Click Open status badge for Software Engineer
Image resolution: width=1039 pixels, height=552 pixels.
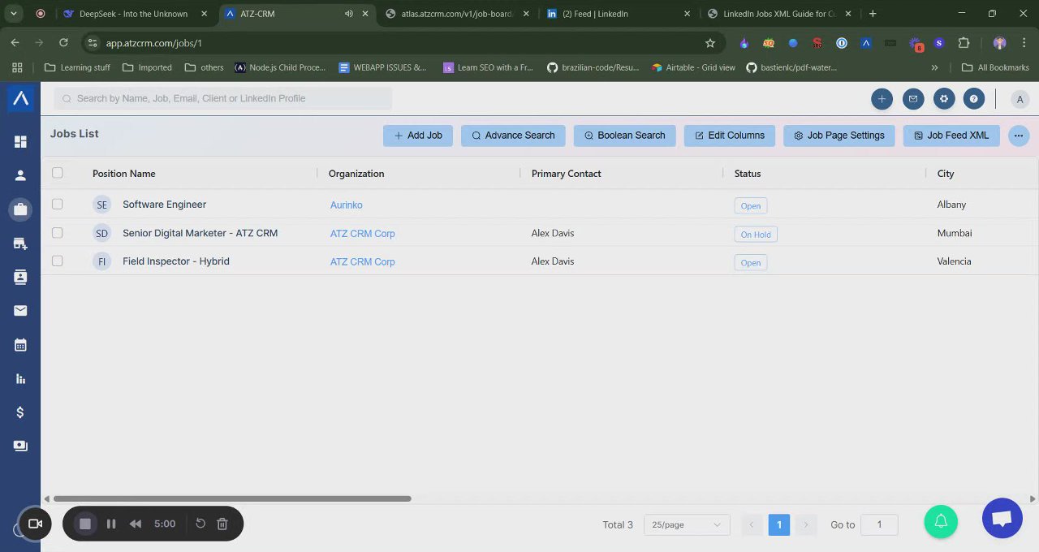point(751,206)
